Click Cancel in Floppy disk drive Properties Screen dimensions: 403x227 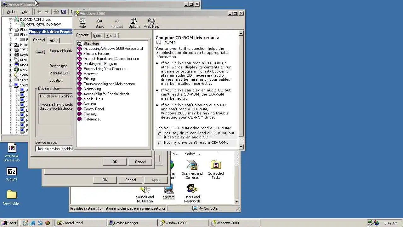click(140, 162)
